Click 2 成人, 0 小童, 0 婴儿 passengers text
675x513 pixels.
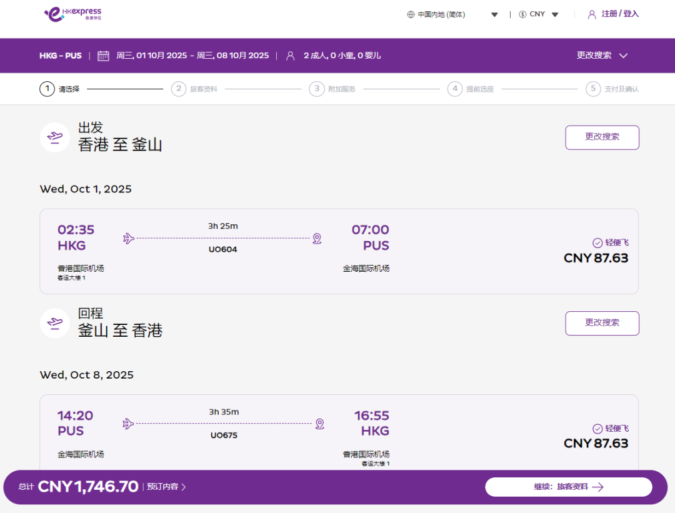[342, 56]
